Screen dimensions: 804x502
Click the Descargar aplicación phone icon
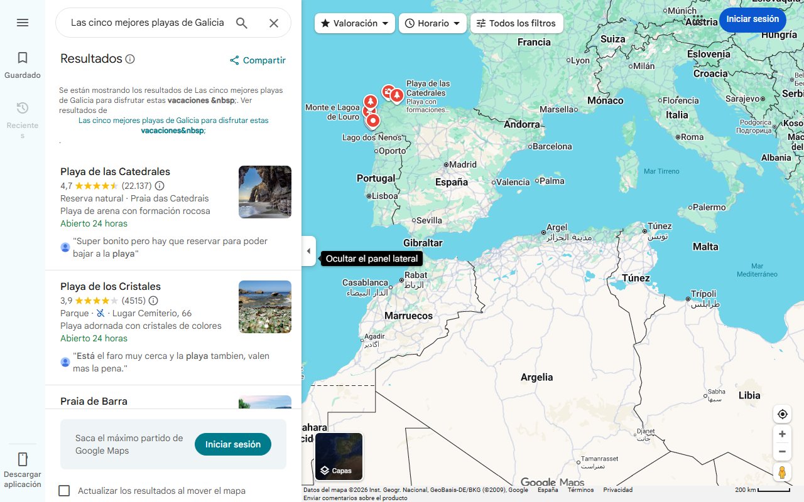[22, 459]
